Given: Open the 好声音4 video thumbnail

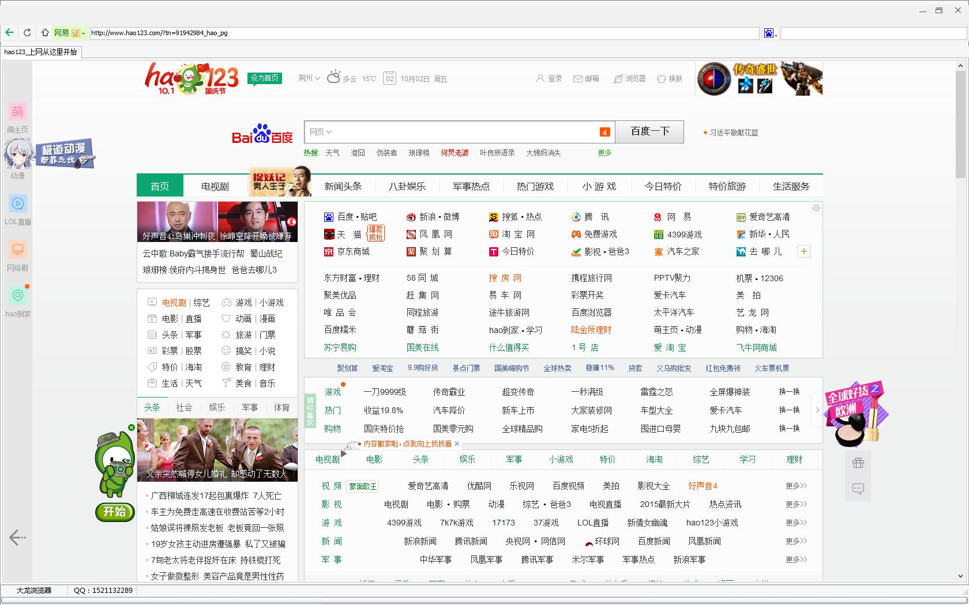Looking at the screenshot, I should 177,221.
